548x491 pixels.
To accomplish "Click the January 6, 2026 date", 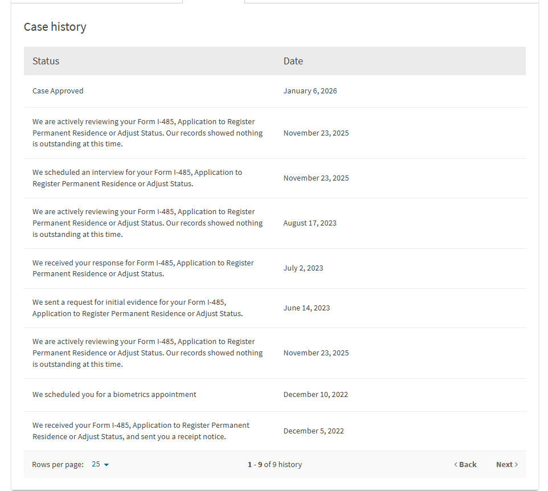I will (x=310, y=91).
